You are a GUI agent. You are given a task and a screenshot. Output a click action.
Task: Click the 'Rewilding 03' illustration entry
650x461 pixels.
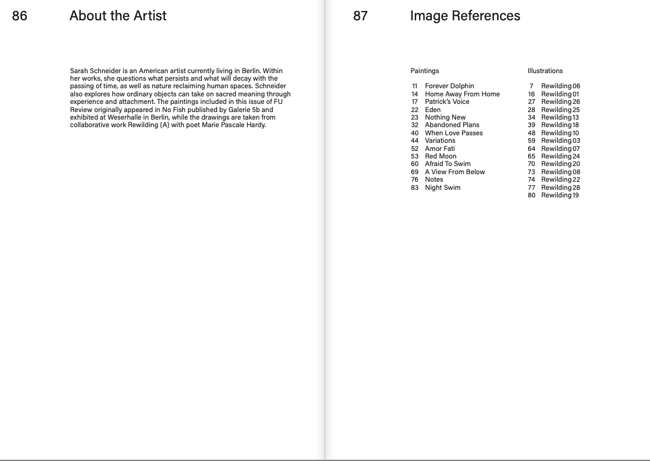[561, 141]
